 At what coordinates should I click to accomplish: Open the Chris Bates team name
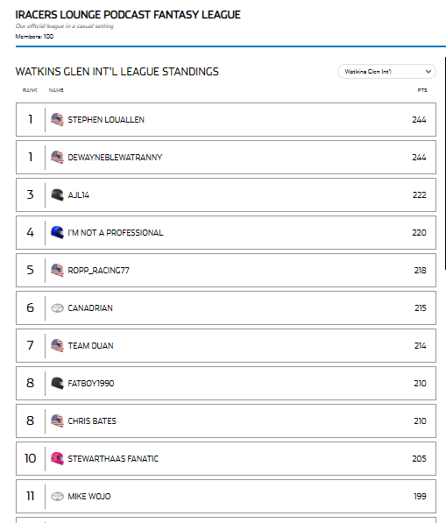point(92,421)
